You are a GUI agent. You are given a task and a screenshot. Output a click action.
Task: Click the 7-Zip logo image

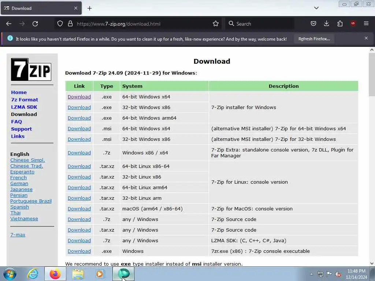click(31, 69)
